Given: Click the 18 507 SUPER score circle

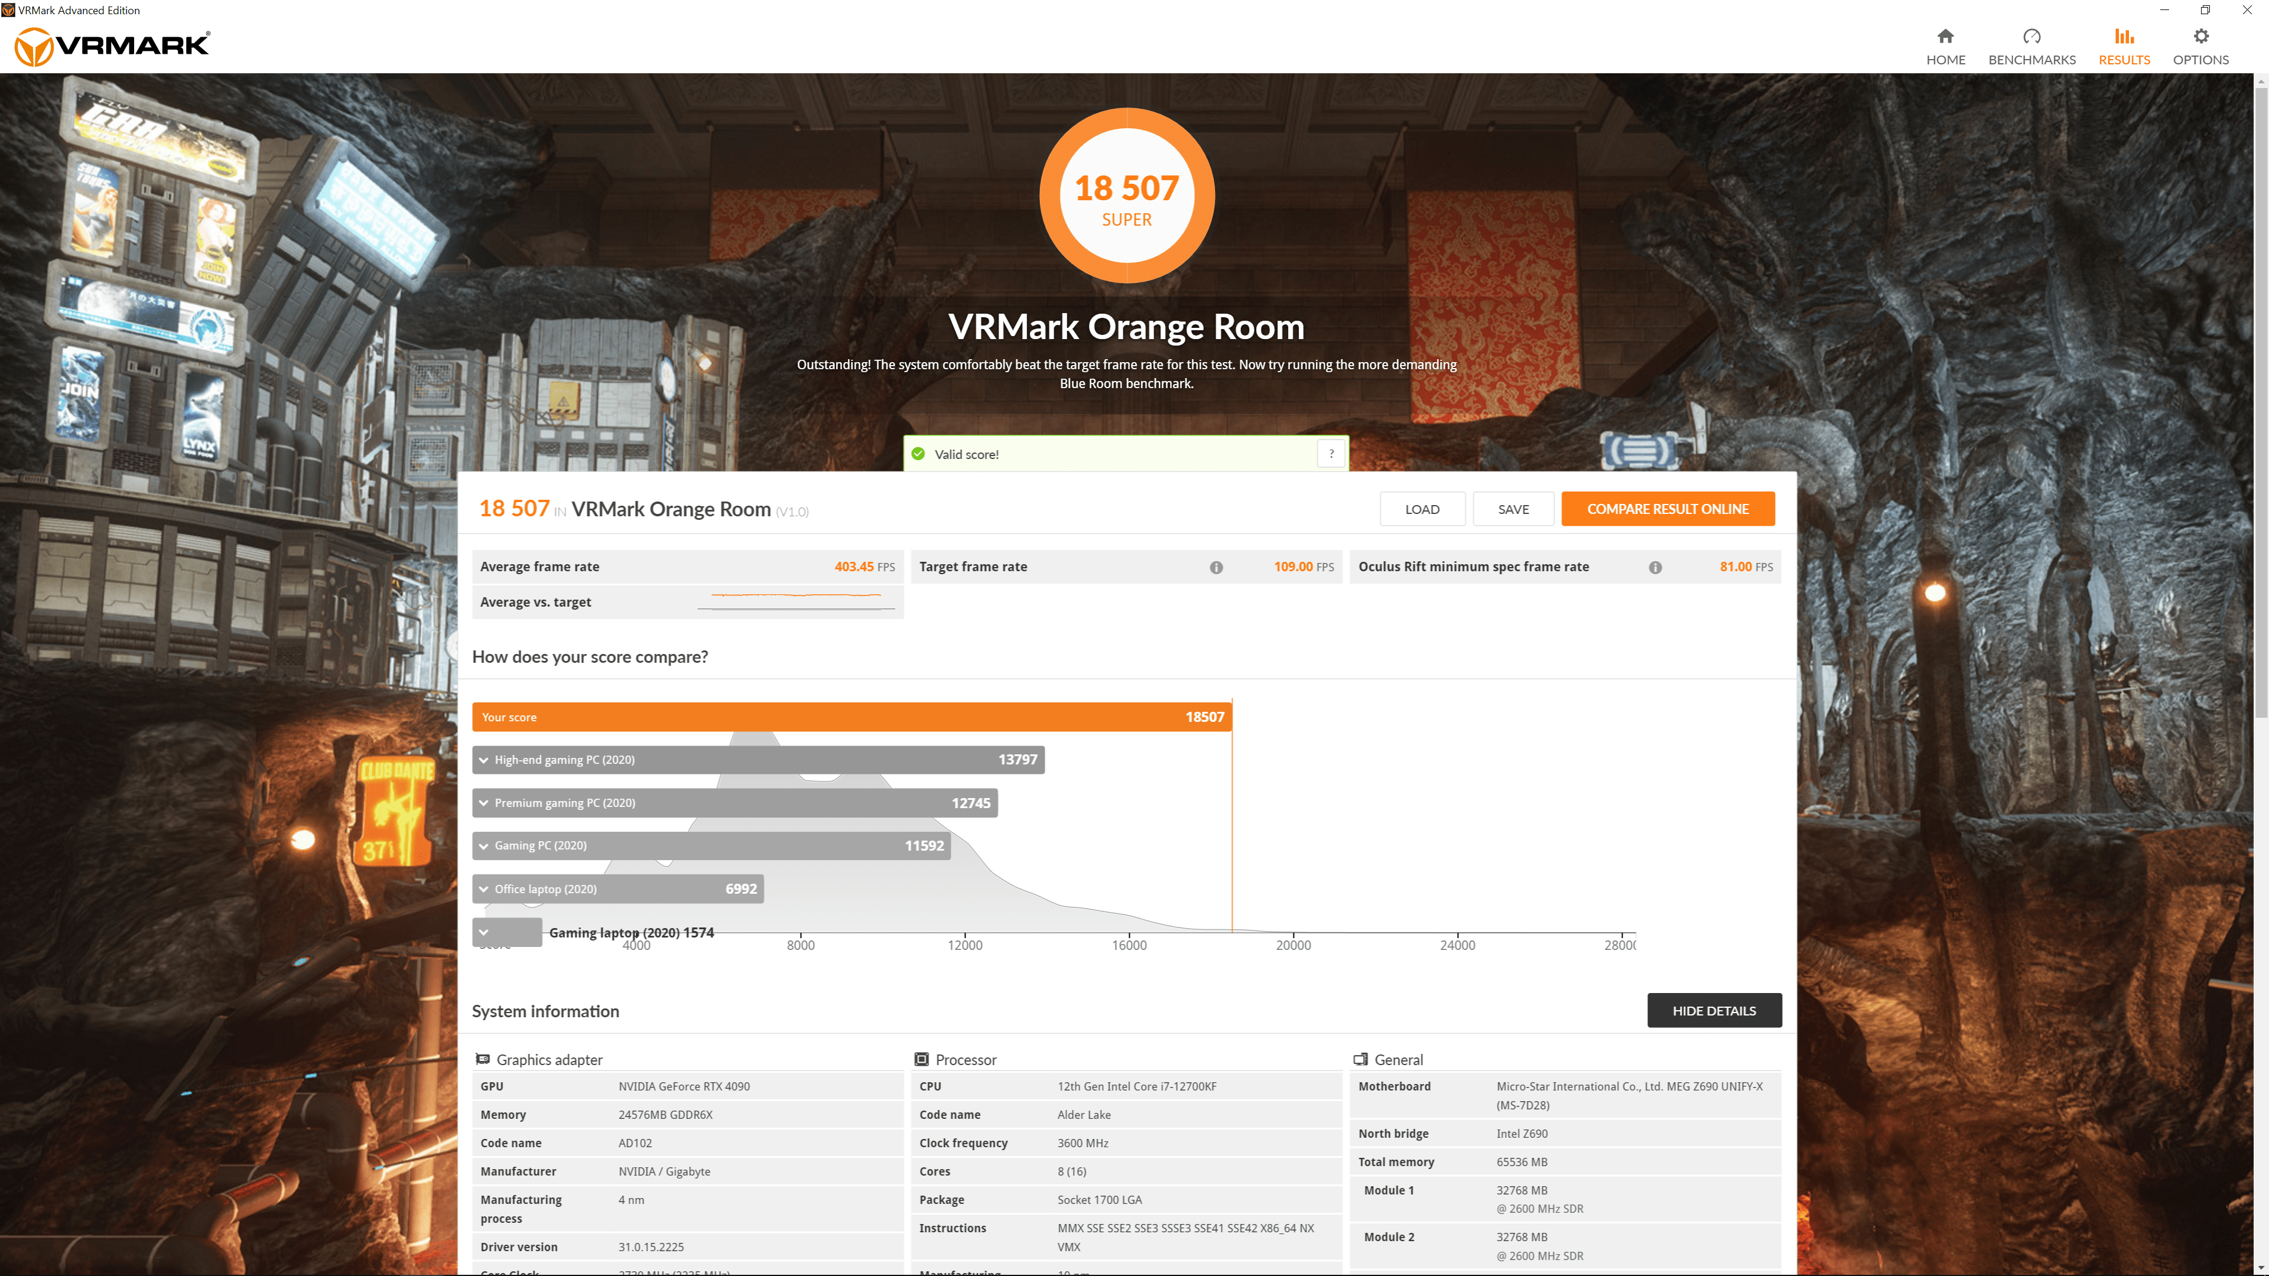Looking at the screenshot, I should 1127,196.
